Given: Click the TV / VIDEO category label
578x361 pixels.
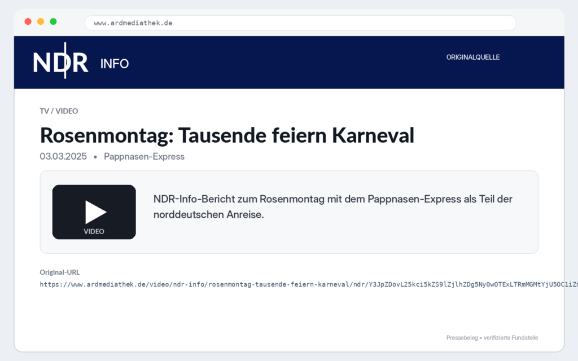Looking at the screenshot, I should (59, 111).
